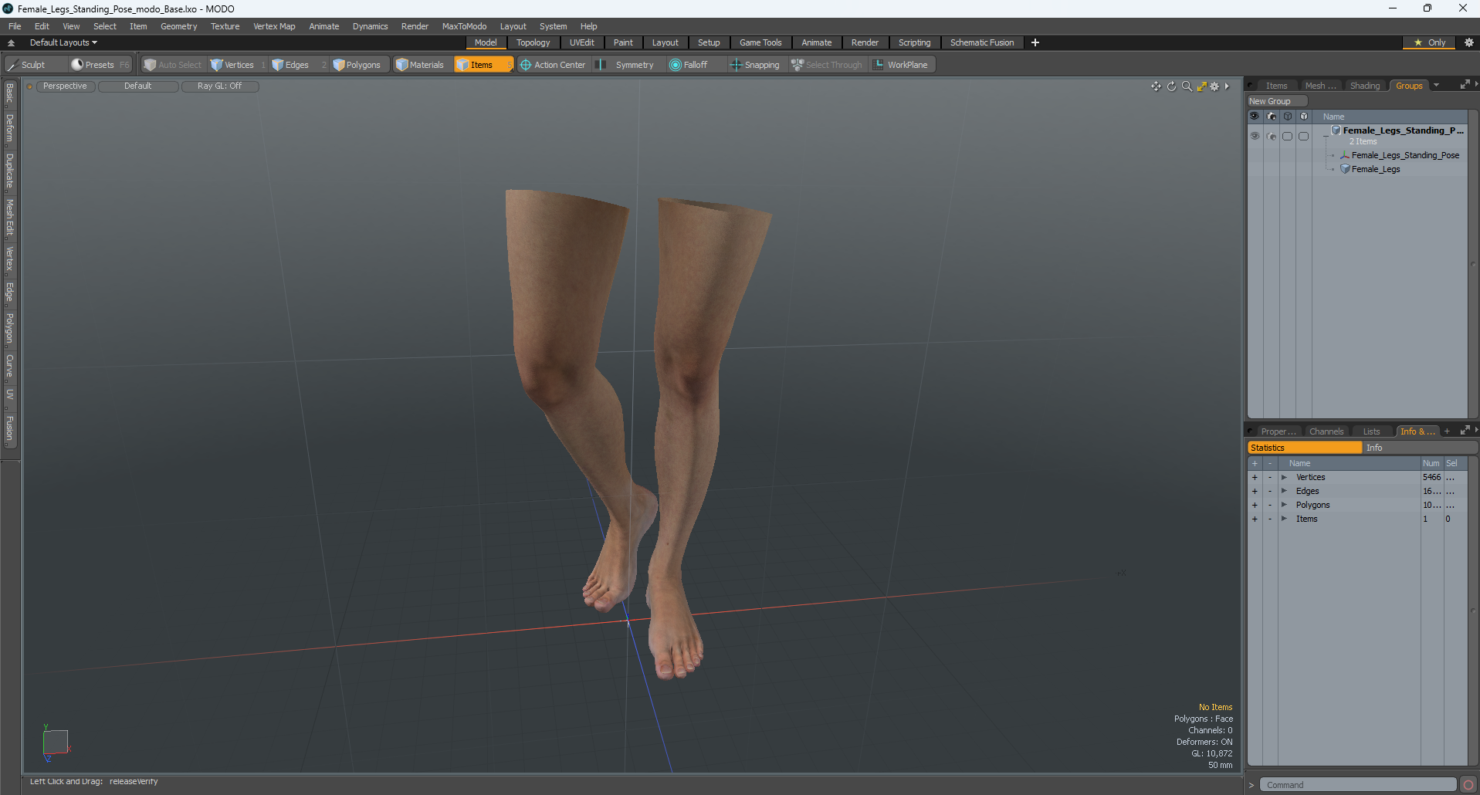Click the minus button on Polygons row
Screen dimensions: 1480x795
click(1270, 506)
